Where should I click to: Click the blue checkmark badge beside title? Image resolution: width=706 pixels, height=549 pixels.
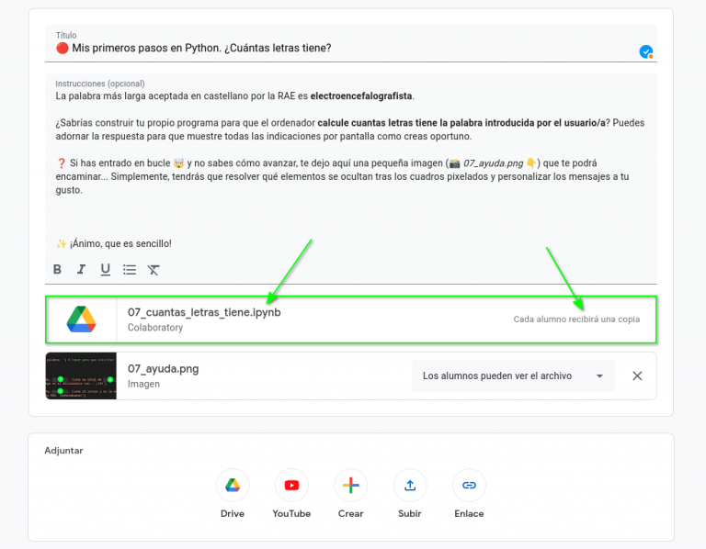(646, 51)
